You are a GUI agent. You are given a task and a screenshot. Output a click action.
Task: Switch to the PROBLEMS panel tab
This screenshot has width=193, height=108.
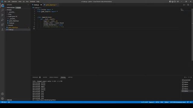click(35, 77)
